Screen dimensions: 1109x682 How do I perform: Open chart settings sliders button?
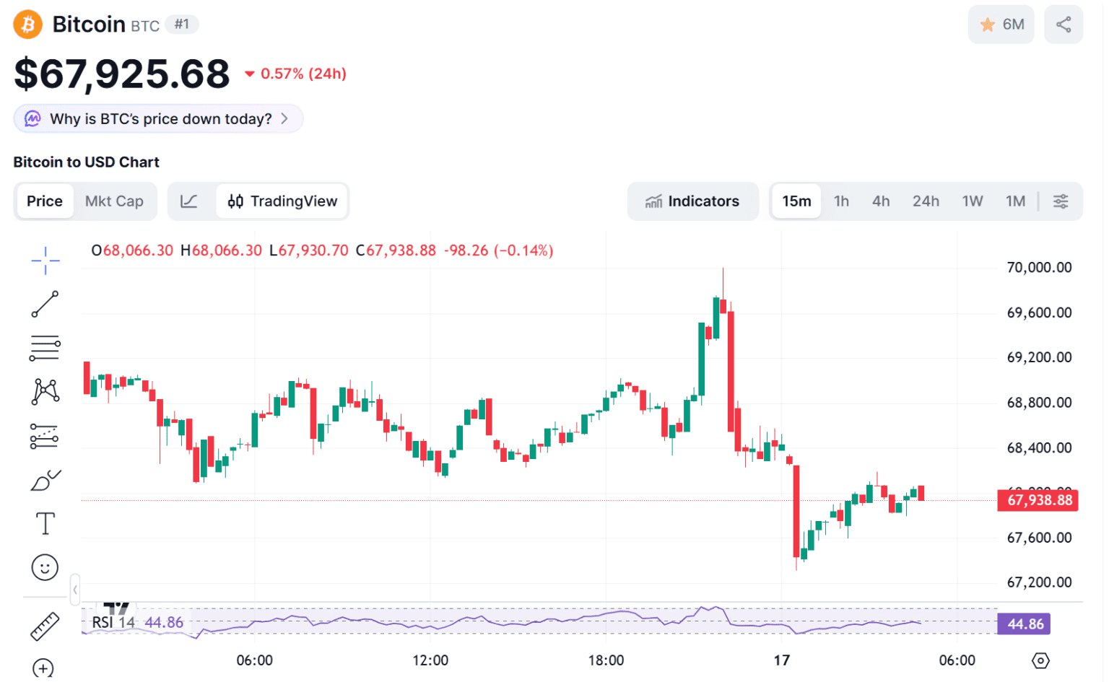click(x=1061, y=201)
